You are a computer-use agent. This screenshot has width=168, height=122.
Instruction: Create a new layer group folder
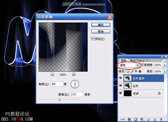(148, 119)
